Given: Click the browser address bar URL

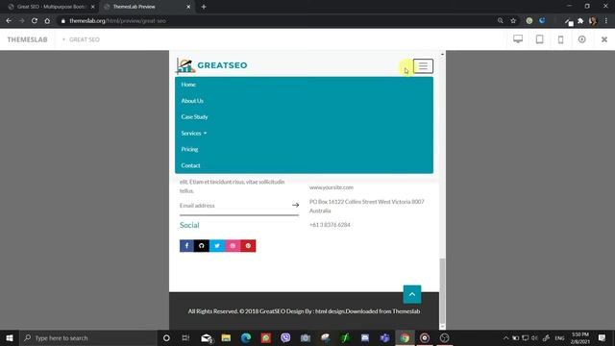Looking at the screenshot, I should click(x=117, y=21).
